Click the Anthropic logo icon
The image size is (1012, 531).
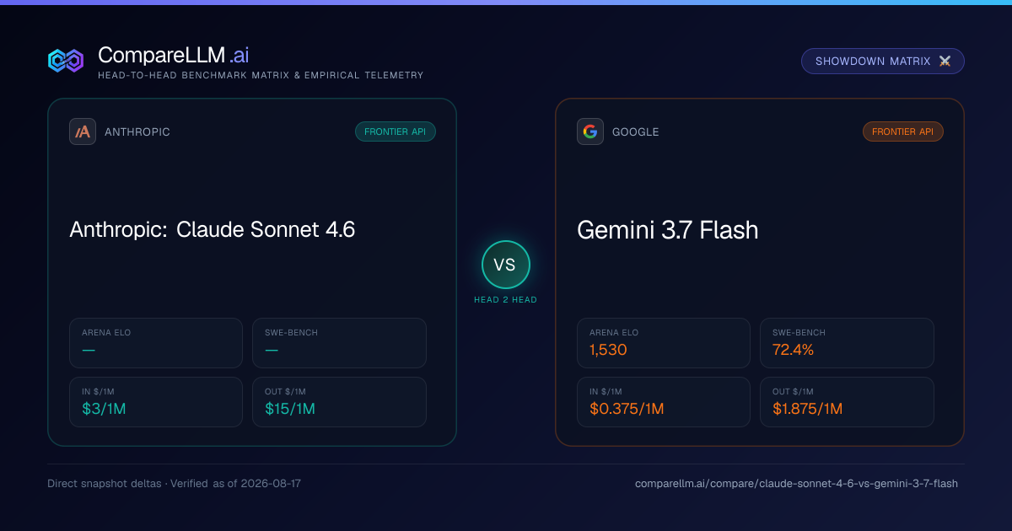(x=83, y=131)
